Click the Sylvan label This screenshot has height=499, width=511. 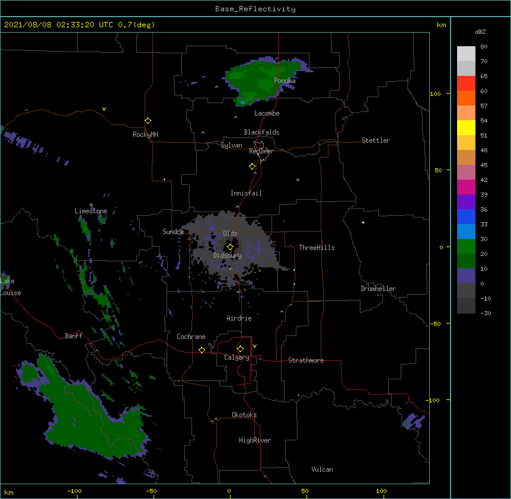pos(231,145)
